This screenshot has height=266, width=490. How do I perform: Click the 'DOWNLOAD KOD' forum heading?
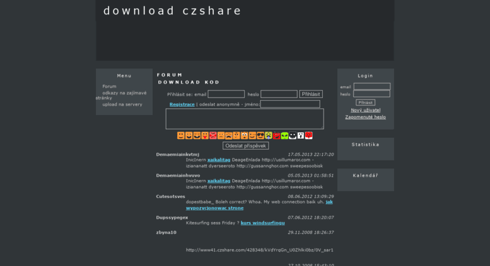point(189,82)
